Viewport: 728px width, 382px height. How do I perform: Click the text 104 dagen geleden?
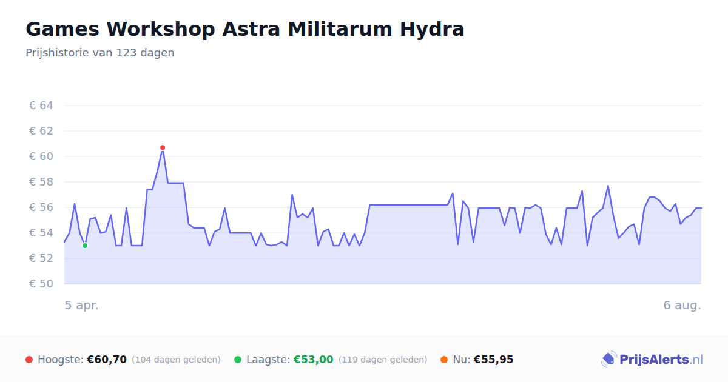[x=176, y=360]
